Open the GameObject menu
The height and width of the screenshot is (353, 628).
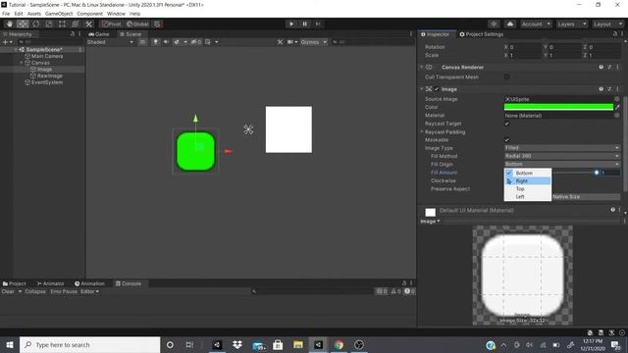[x=59, y=14]
